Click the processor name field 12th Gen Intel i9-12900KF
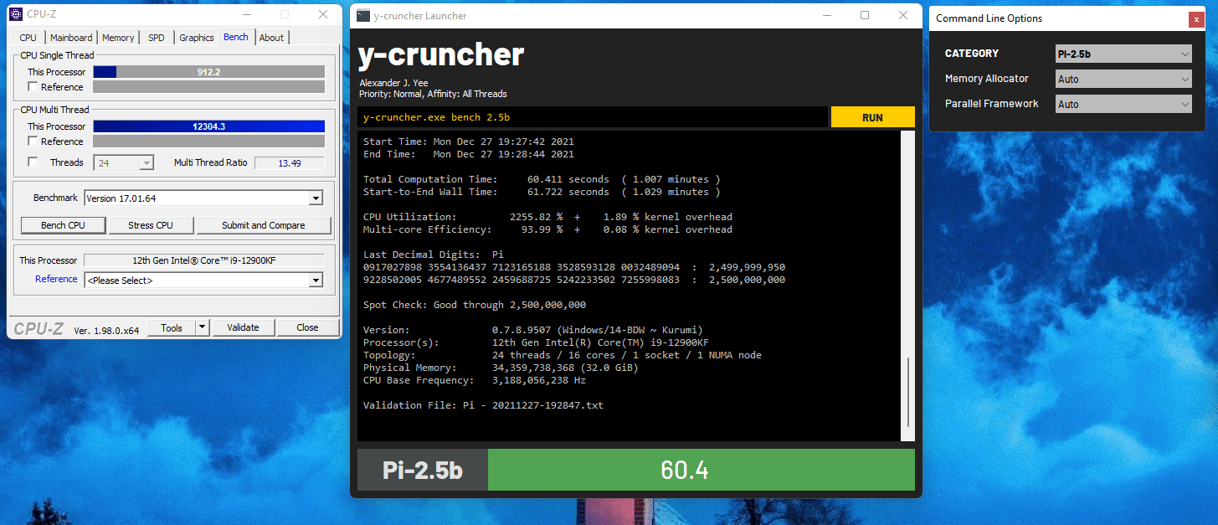Screen dimensions: 1218x525 203,260
